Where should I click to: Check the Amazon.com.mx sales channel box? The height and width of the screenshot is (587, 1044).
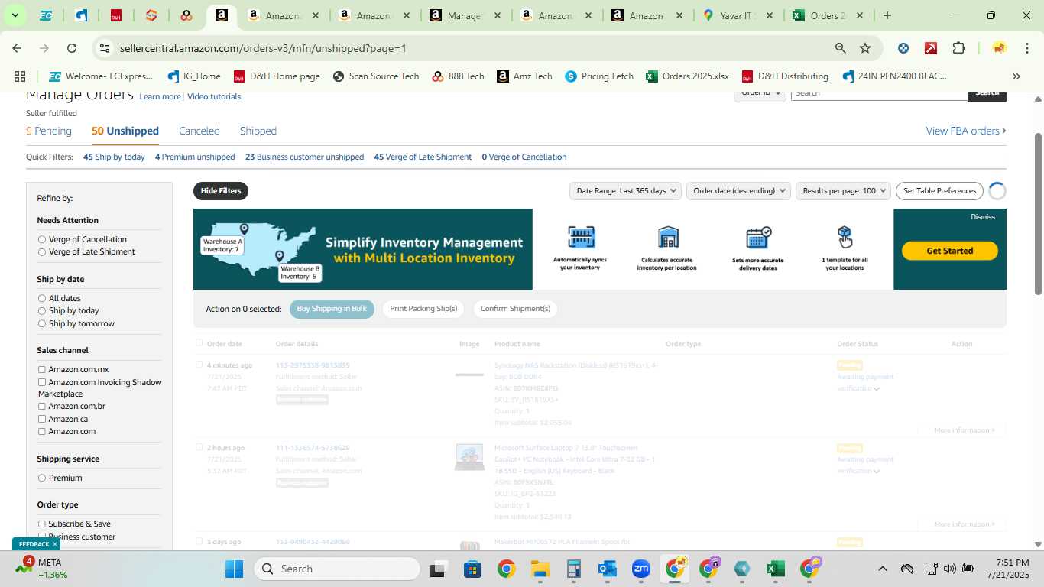click(x=42, y=369)
